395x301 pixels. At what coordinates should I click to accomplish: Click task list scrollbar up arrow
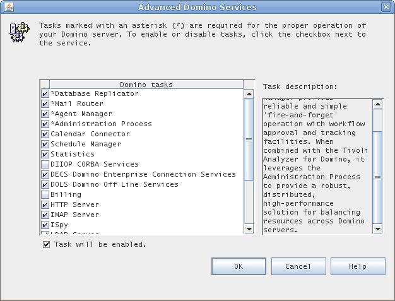click(249, 94)
